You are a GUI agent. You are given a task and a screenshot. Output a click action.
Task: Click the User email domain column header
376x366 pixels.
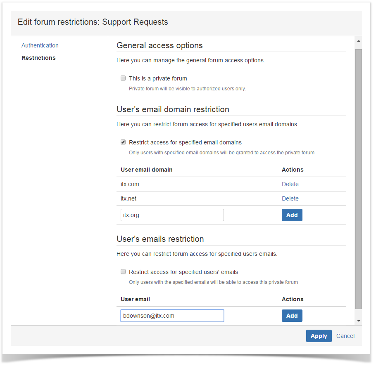(x=147, y=170)
